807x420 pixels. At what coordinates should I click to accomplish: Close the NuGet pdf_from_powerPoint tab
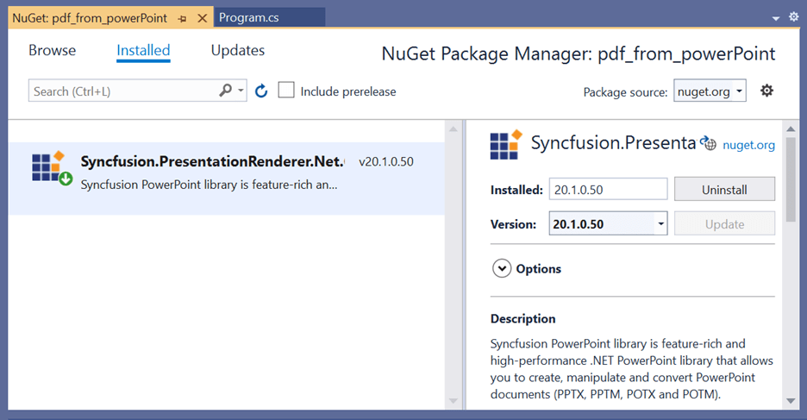click(202, 18)
